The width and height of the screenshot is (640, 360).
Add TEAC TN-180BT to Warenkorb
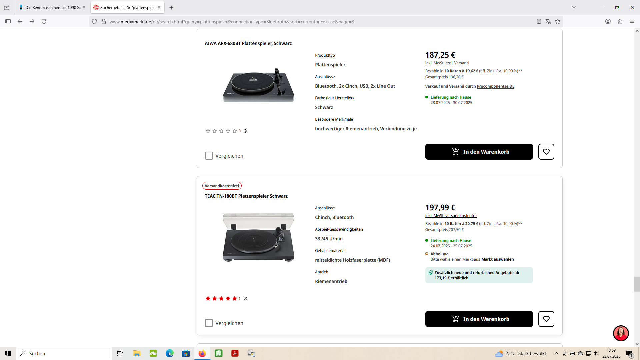(479, 319)
